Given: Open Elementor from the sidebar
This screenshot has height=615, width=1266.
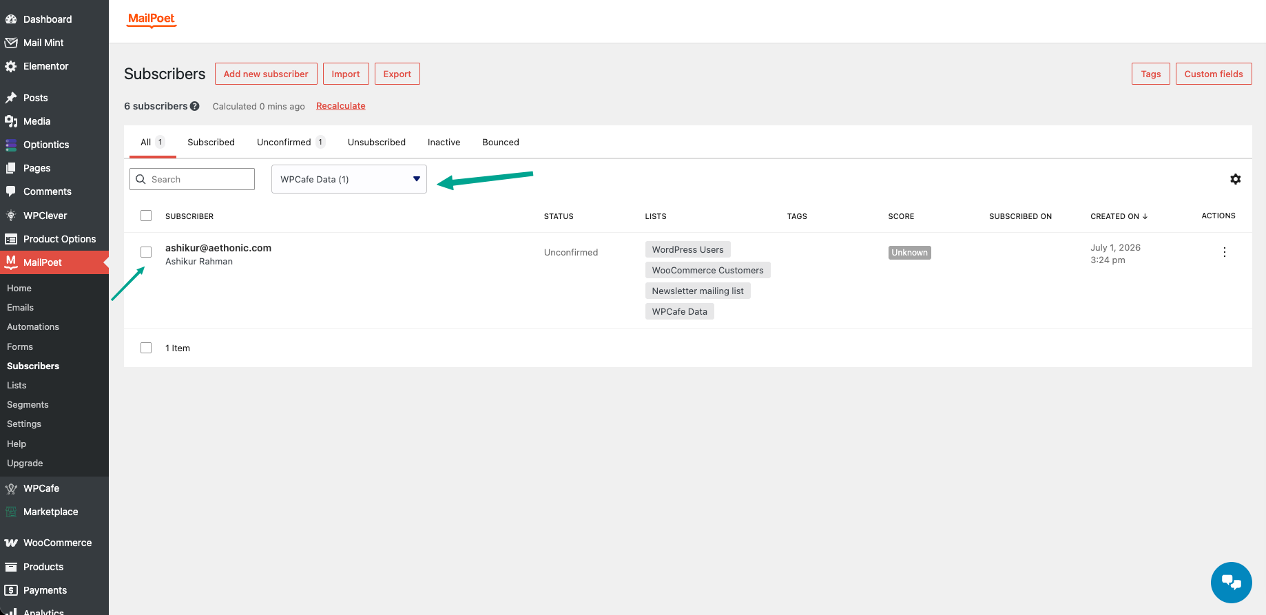Looking at the screenshot, I should 46,66.
